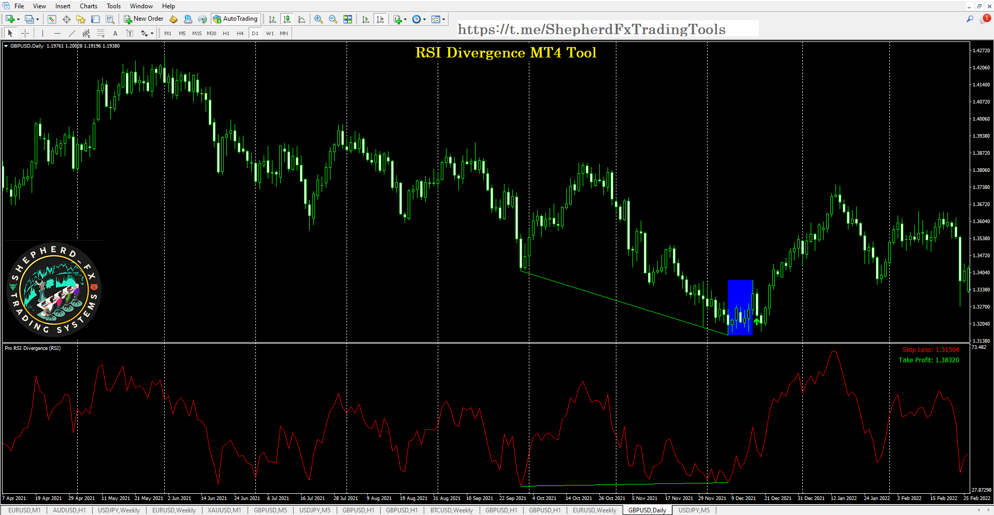Image resolution: width=994 pixels, height=515 pixels.
Task: Select the M15 timeframe
Action: [197, 33]
